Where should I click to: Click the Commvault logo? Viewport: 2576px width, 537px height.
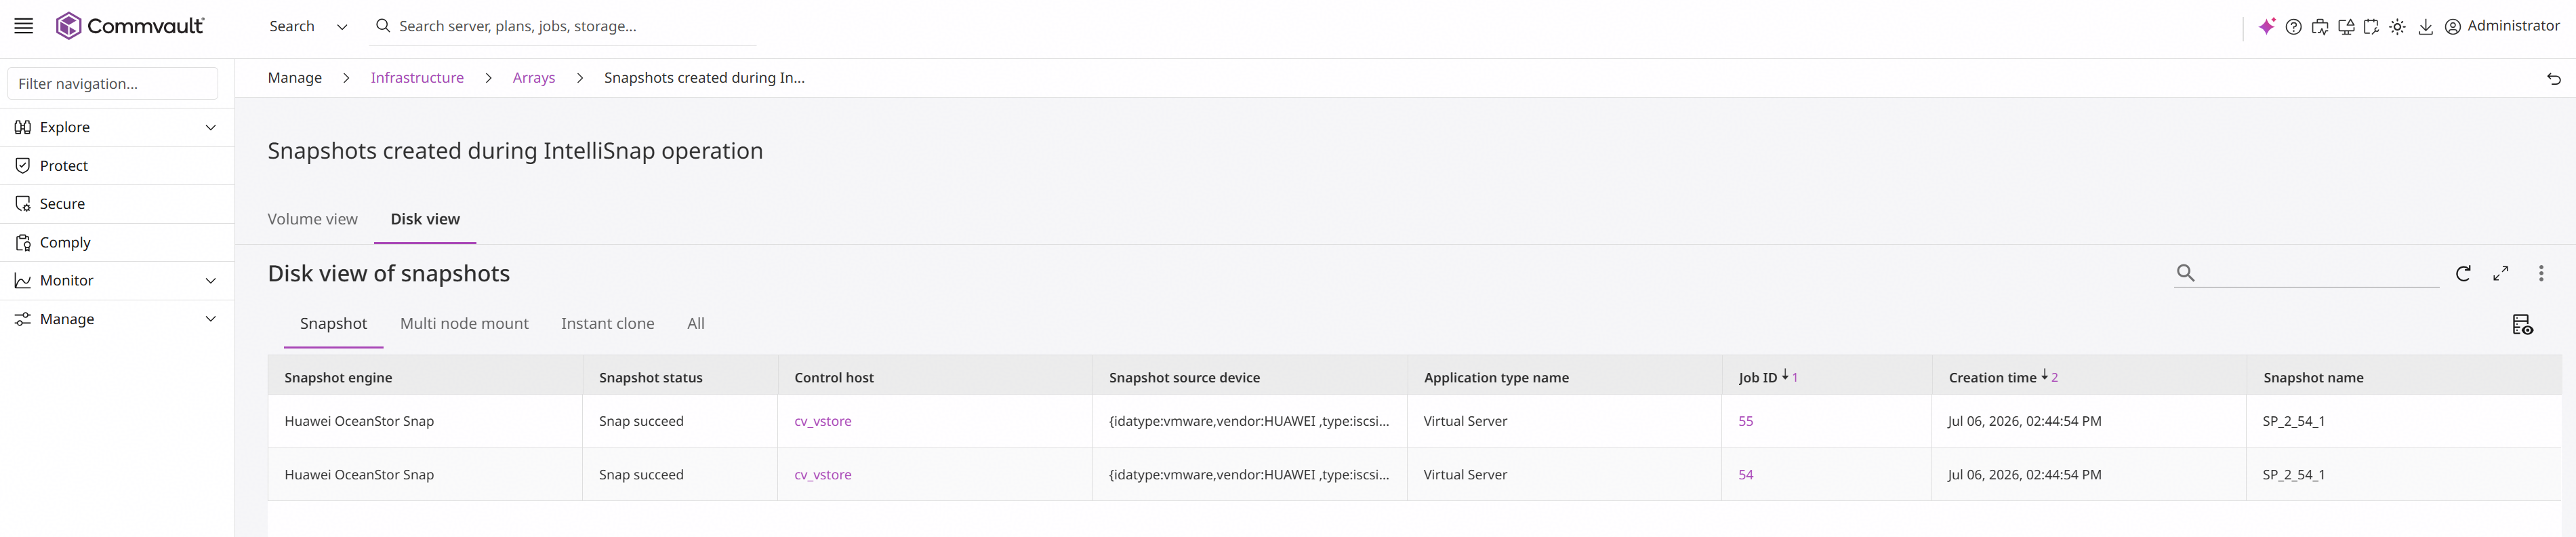[x=130, y=26]
